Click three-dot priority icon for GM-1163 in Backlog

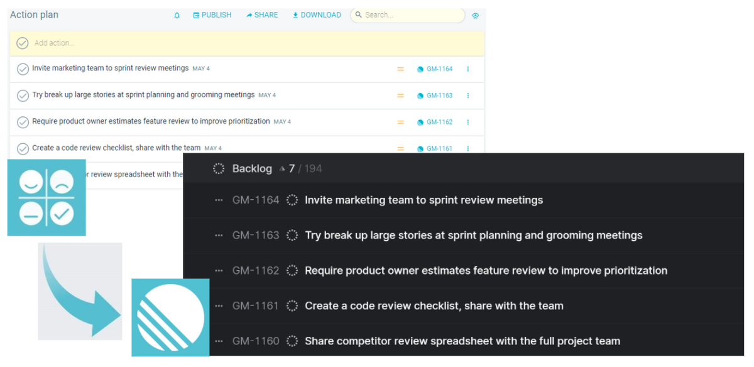(219, 236)
